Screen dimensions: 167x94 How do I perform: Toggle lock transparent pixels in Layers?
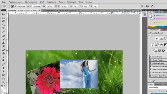(158, 91)
